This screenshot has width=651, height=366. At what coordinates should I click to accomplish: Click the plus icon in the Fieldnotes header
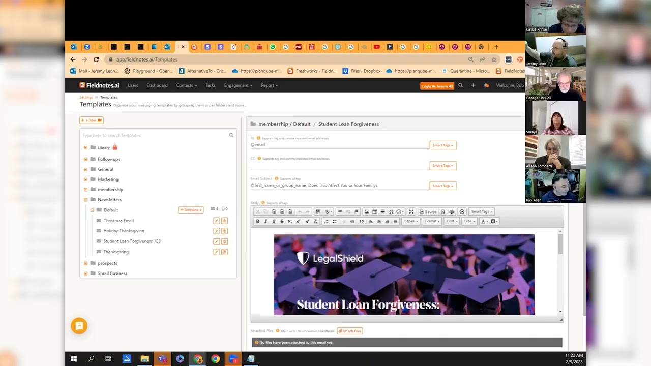(x=473, y=85)
